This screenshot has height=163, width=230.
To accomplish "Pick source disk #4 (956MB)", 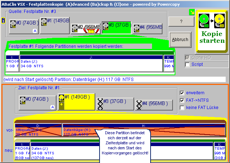I will tap(148, 29).
